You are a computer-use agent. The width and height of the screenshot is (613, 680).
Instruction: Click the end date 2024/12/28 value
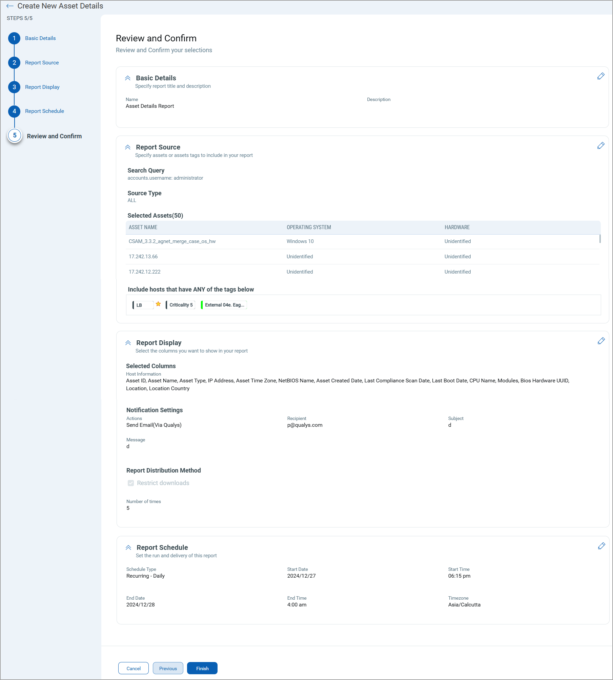[x=141, y=605]
